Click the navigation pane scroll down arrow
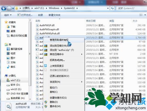147x111 pixels. tap(30, 99)
